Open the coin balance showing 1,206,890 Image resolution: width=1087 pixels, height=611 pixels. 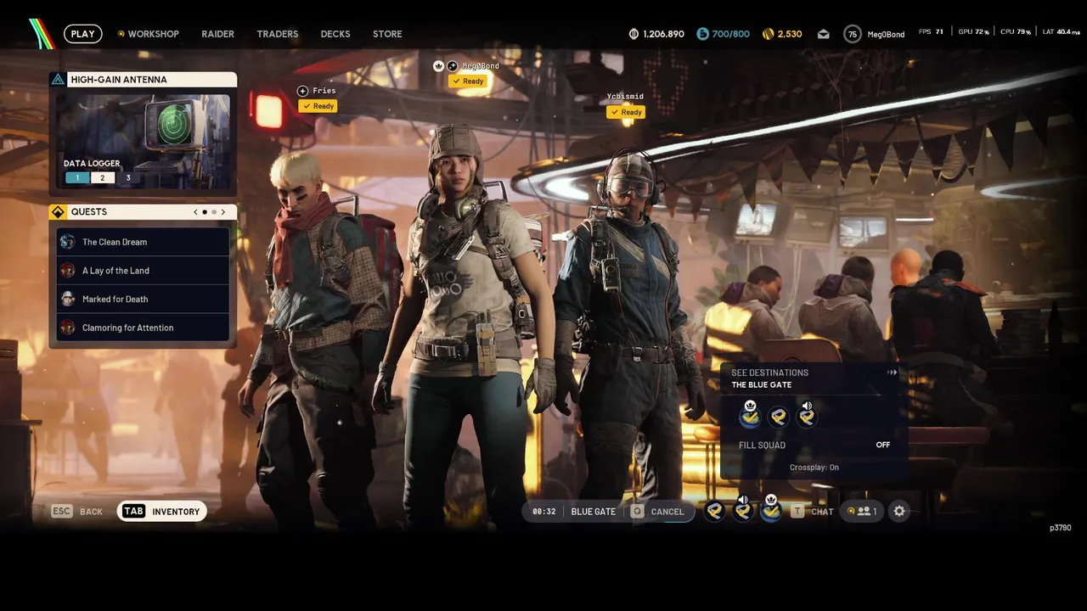pyautogui.click(x=656, y=34)
